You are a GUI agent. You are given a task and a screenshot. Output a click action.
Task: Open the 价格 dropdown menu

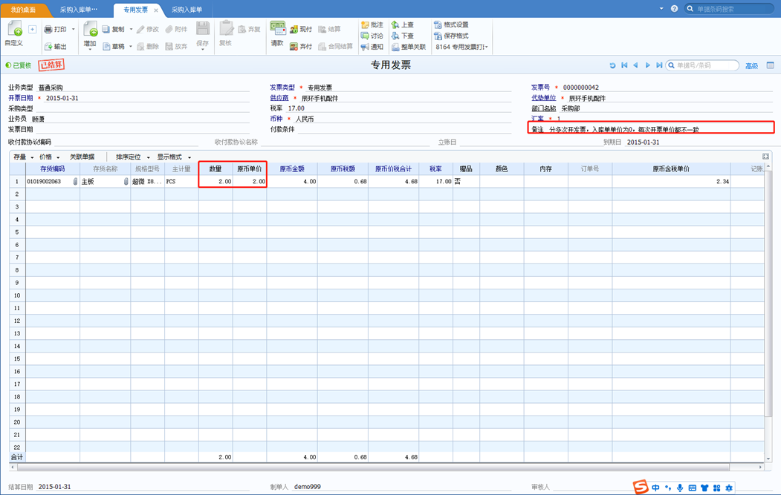(x=49, y=157)
